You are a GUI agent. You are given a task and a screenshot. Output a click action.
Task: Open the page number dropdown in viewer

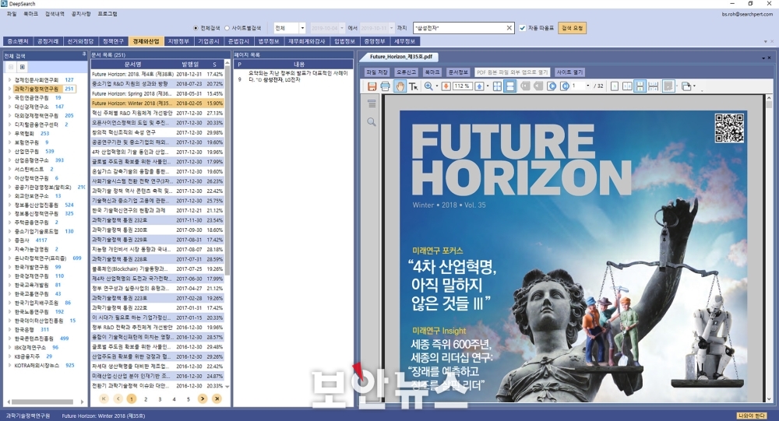(x=588, y=86)
